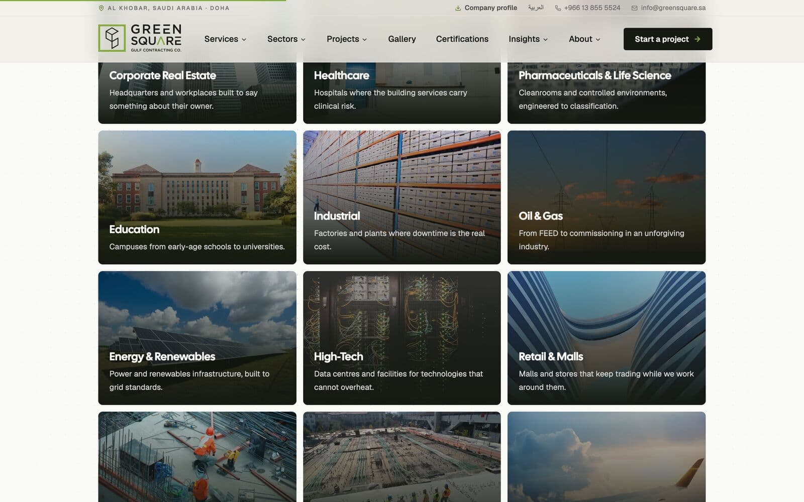Click the download icon beside Company profile
The image size is (804, 502).
pyautogui.click(x=458, y=8)
